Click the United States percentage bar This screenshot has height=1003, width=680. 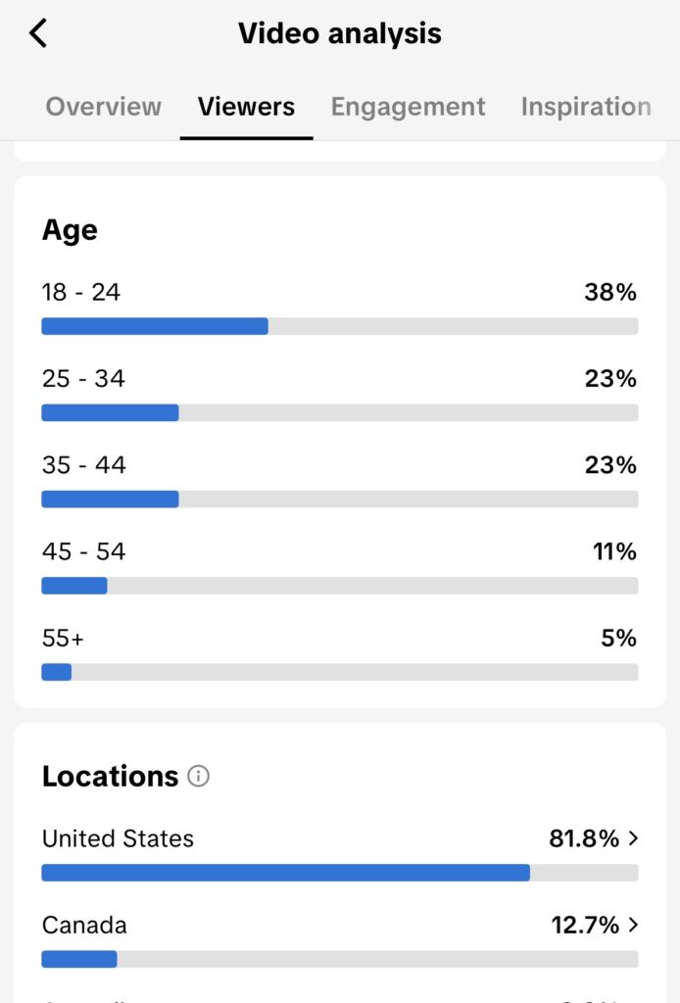[339, 873]
